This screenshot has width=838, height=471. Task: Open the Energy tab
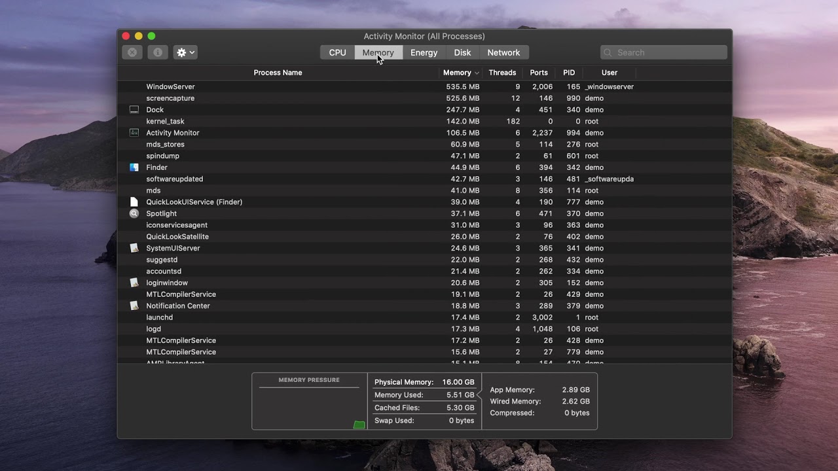(424, 52)
